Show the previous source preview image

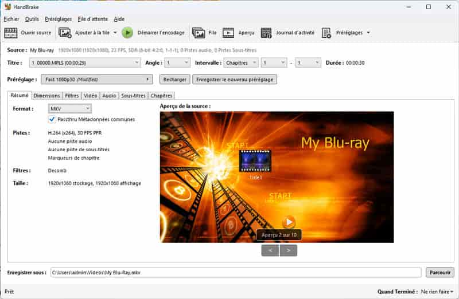click(270, 250)
